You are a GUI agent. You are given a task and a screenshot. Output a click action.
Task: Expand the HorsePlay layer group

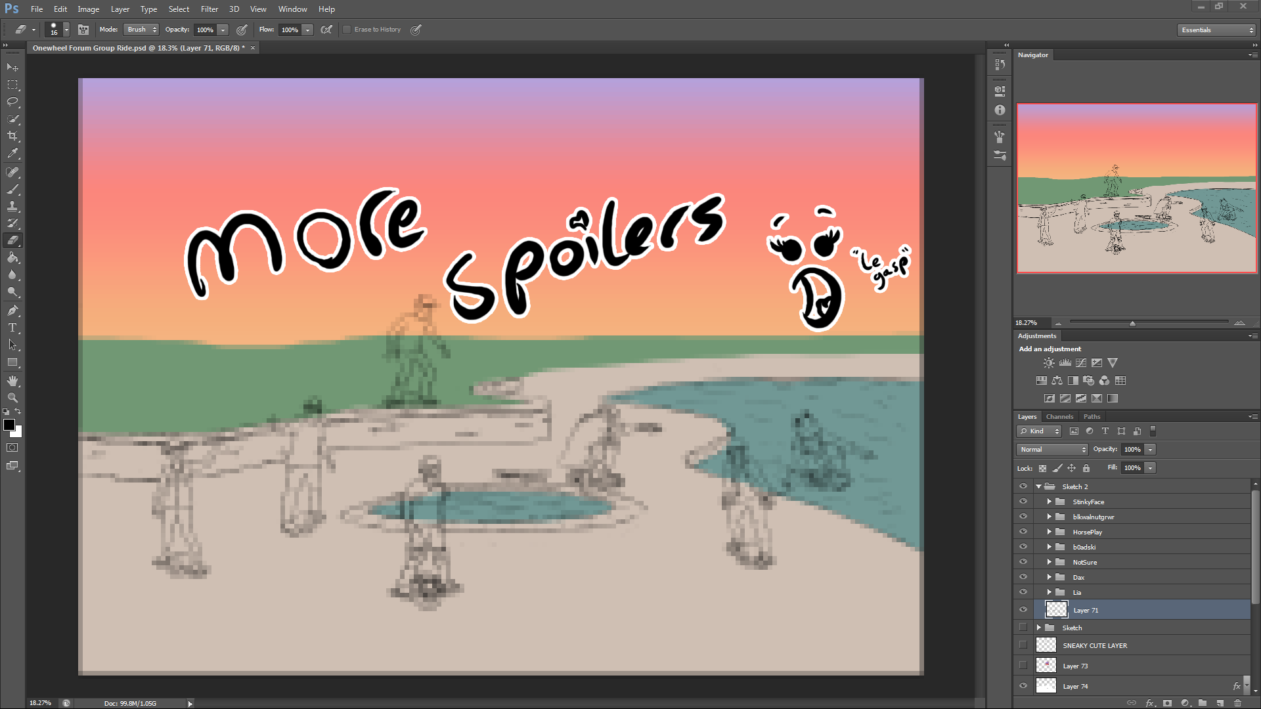(1049, 532)
